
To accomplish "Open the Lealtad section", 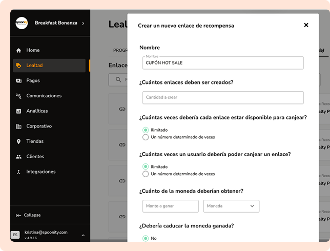I will tap(49, 66).
